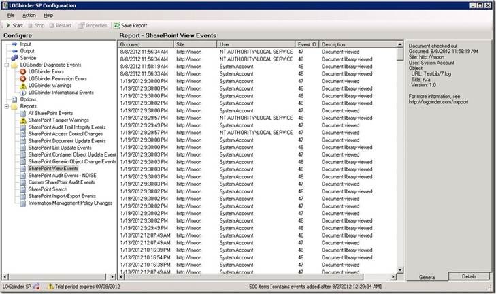The image size is (496, 294).
Task: Sort by the Event ID column header
Action: click(308, 44)
